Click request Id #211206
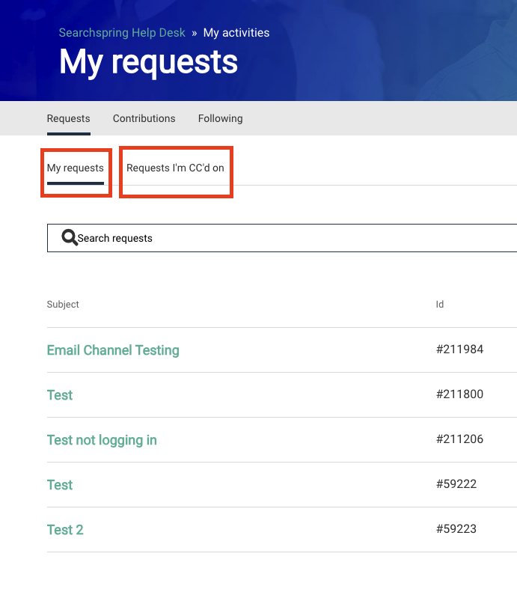Viewport: 517px width, 595px height. 459,439
